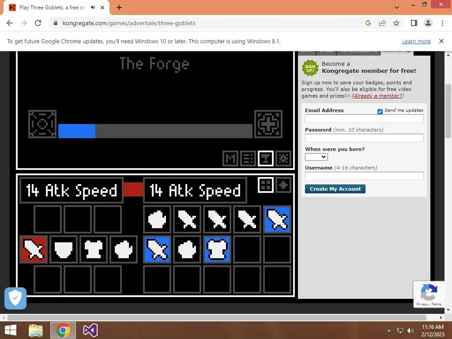Uncheck the Send me updates checkbox
The image size is (452, 339).
tap(380, 112)
